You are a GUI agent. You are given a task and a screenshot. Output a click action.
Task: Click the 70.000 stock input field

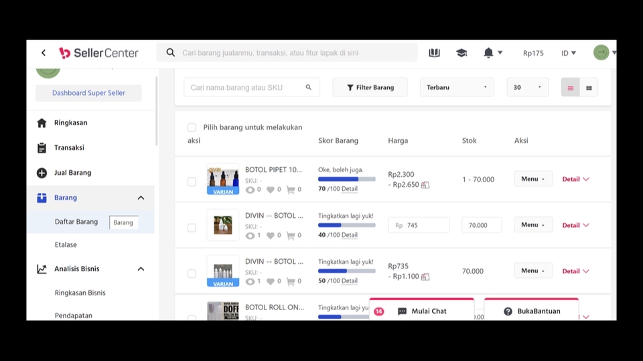[482, 225]
